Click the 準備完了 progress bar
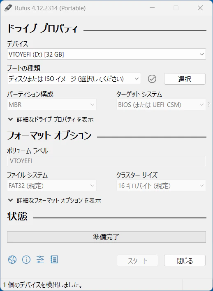The height and width of the screenshot is (291, 213). pos(106,237)
